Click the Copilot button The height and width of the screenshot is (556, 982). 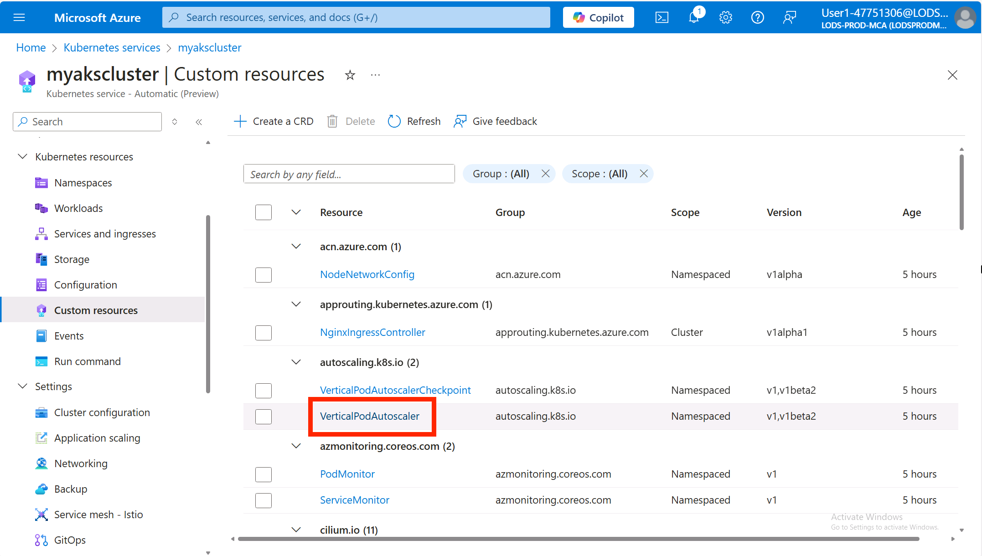click(598, 17)
